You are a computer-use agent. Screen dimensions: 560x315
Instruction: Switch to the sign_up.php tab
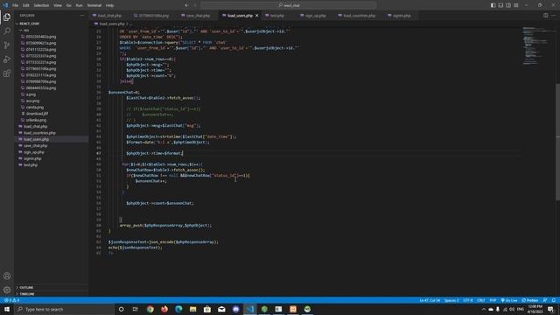coord(315,16)
